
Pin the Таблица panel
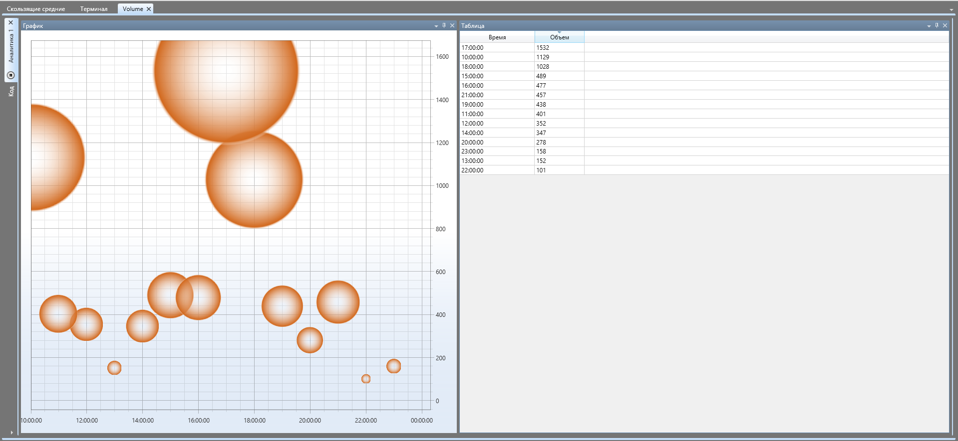click(937, 25)
